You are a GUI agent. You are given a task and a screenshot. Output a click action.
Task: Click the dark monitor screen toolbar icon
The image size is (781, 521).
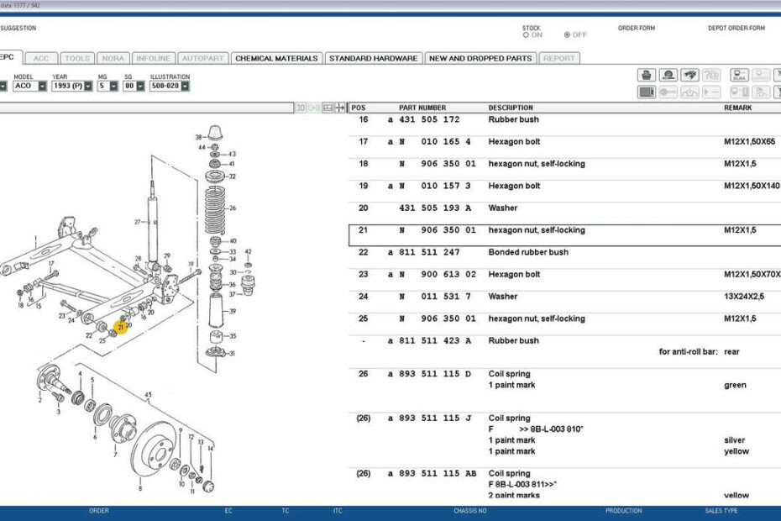click(x=647, y=92)
